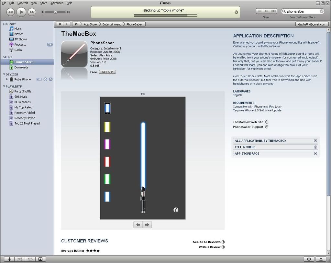
Task: Open All Applications by TheMacBox
Action: tap(275, 141)
